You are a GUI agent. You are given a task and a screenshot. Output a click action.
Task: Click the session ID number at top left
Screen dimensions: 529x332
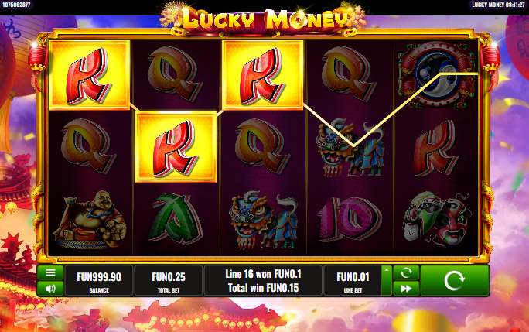coord(16,5)
